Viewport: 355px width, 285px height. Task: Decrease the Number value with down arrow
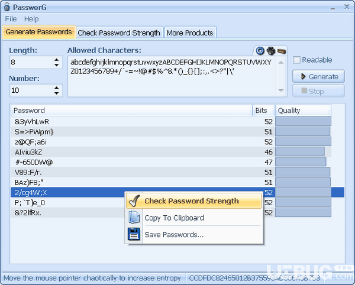[57, 93]
